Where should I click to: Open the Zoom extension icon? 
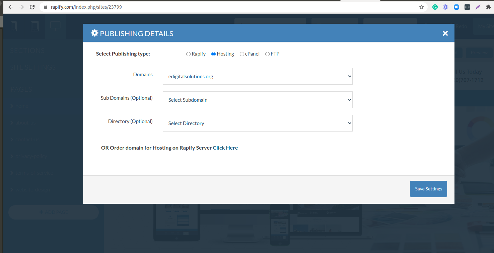click(456, 7)
